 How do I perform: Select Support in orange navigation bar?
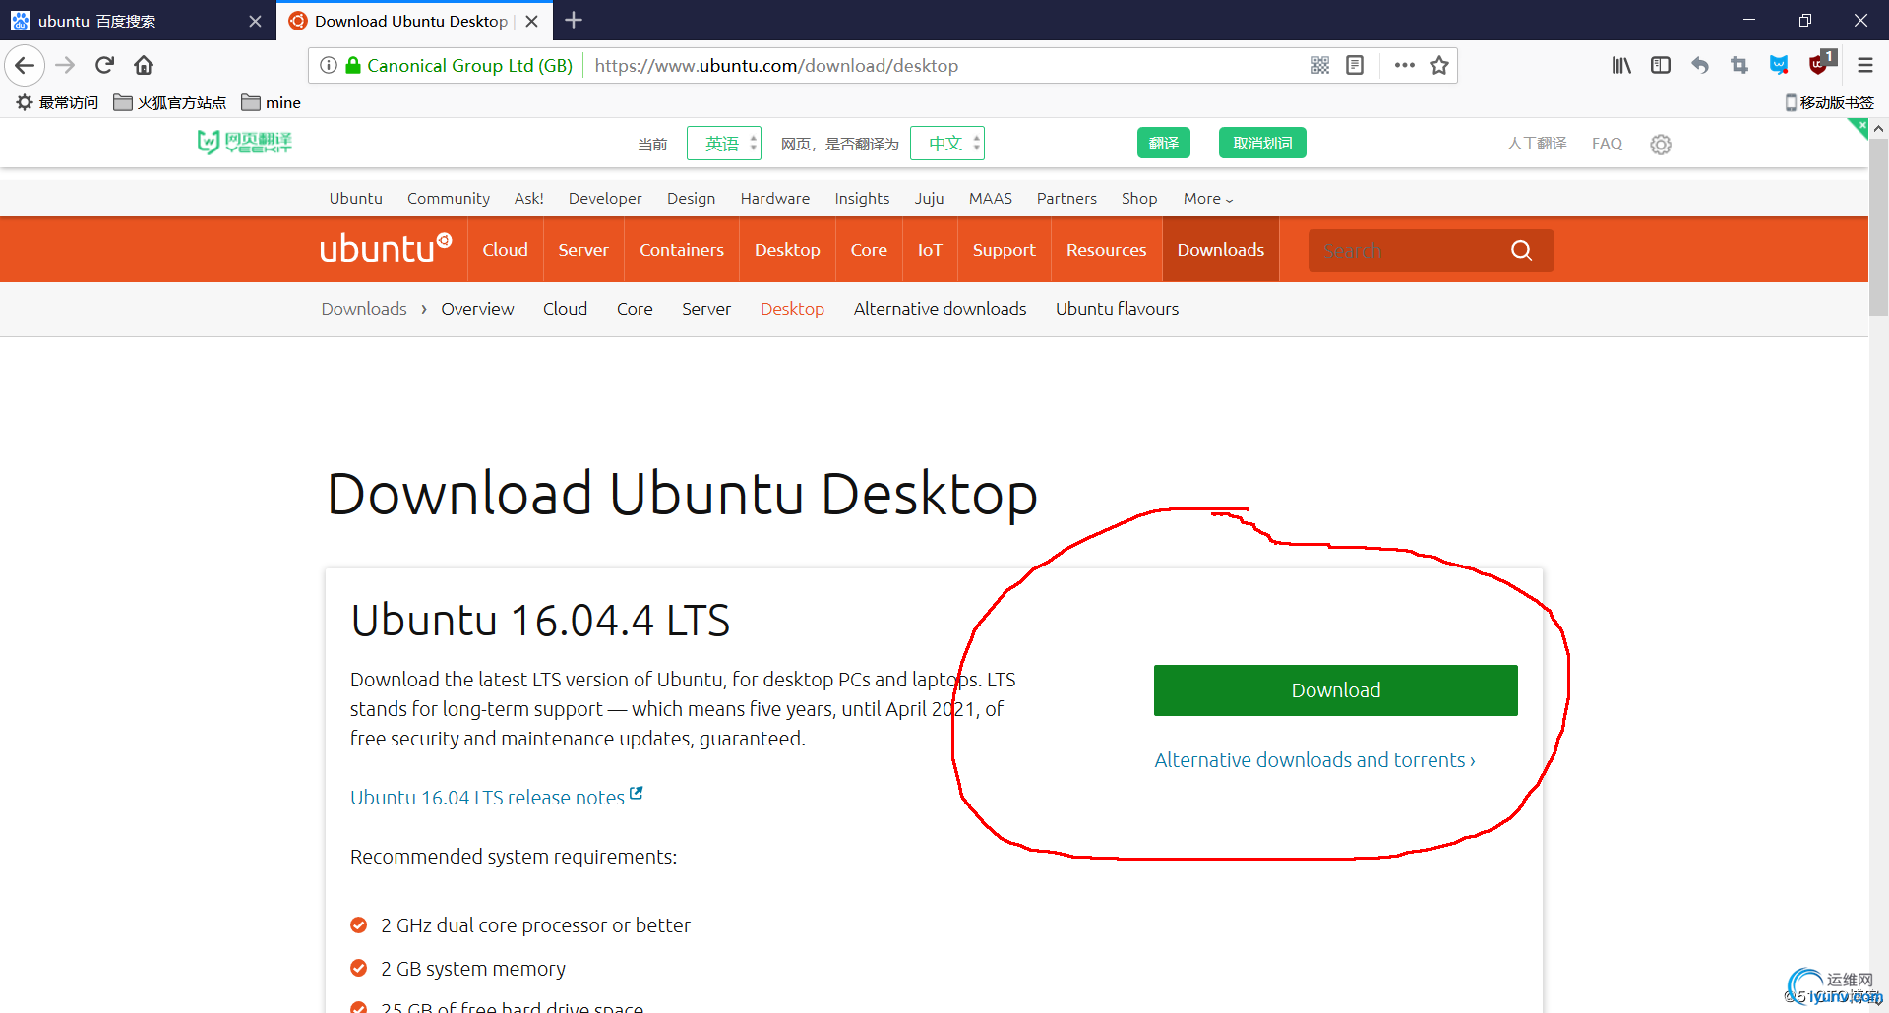tap(1004, 250)
